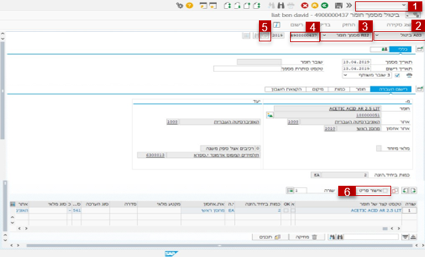Click the Save disk icon in toolbar
This screenshot has width=425, height=257.
(339, 5)
